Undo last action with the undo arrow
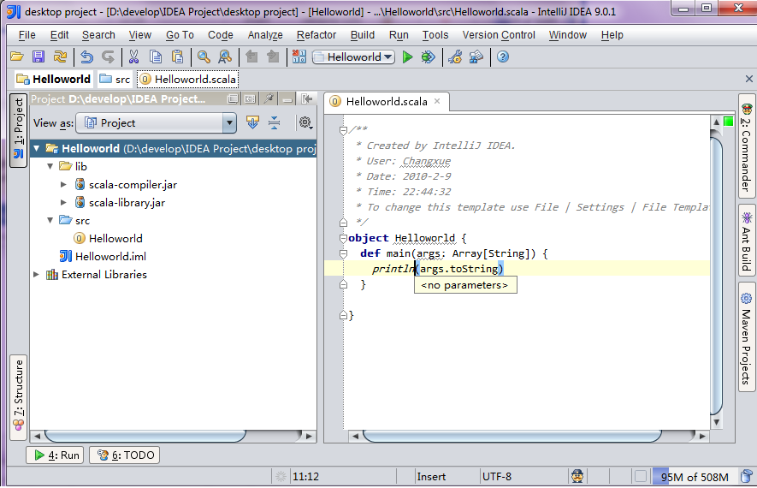The image size is (757, 488). (86, 57)
